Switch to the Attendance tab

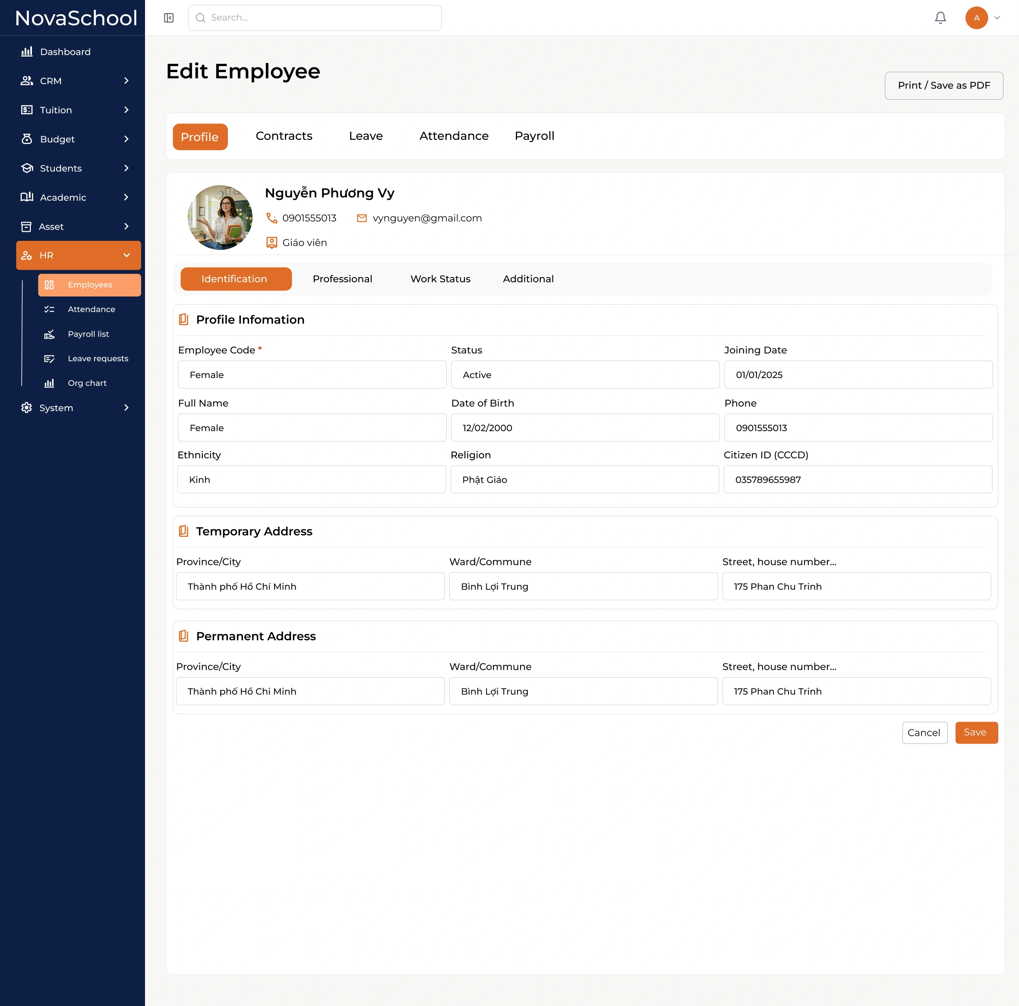point(454,136)
